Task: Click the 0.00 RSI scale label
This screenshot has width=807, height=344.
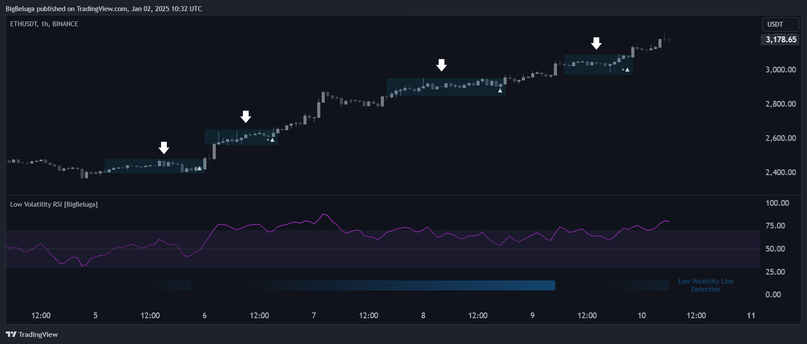Action: coord(773,295)
